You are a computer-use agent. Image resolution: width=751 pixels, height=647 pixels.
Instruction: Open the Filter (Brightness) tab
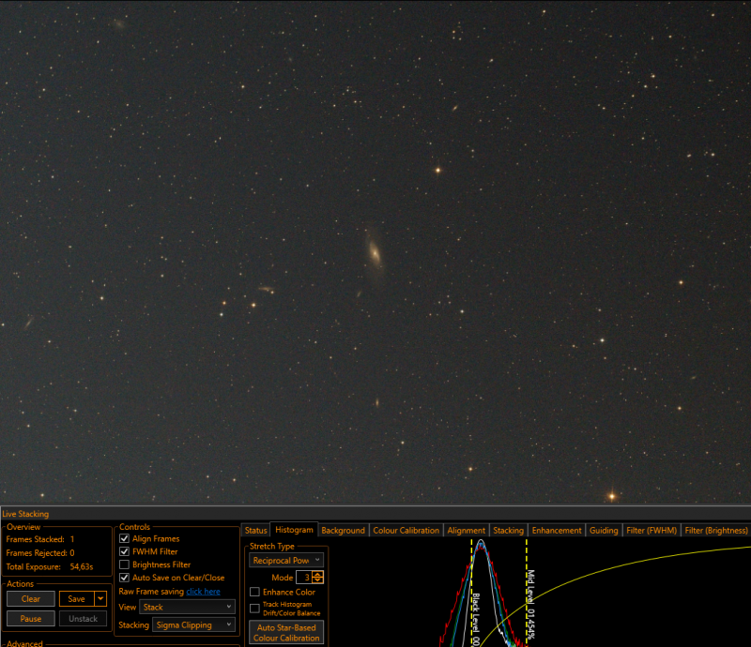coord(715,530)
